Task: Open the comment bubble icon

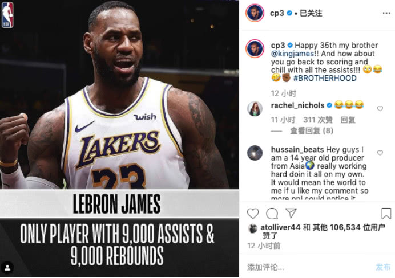Action: click(272, 214)
